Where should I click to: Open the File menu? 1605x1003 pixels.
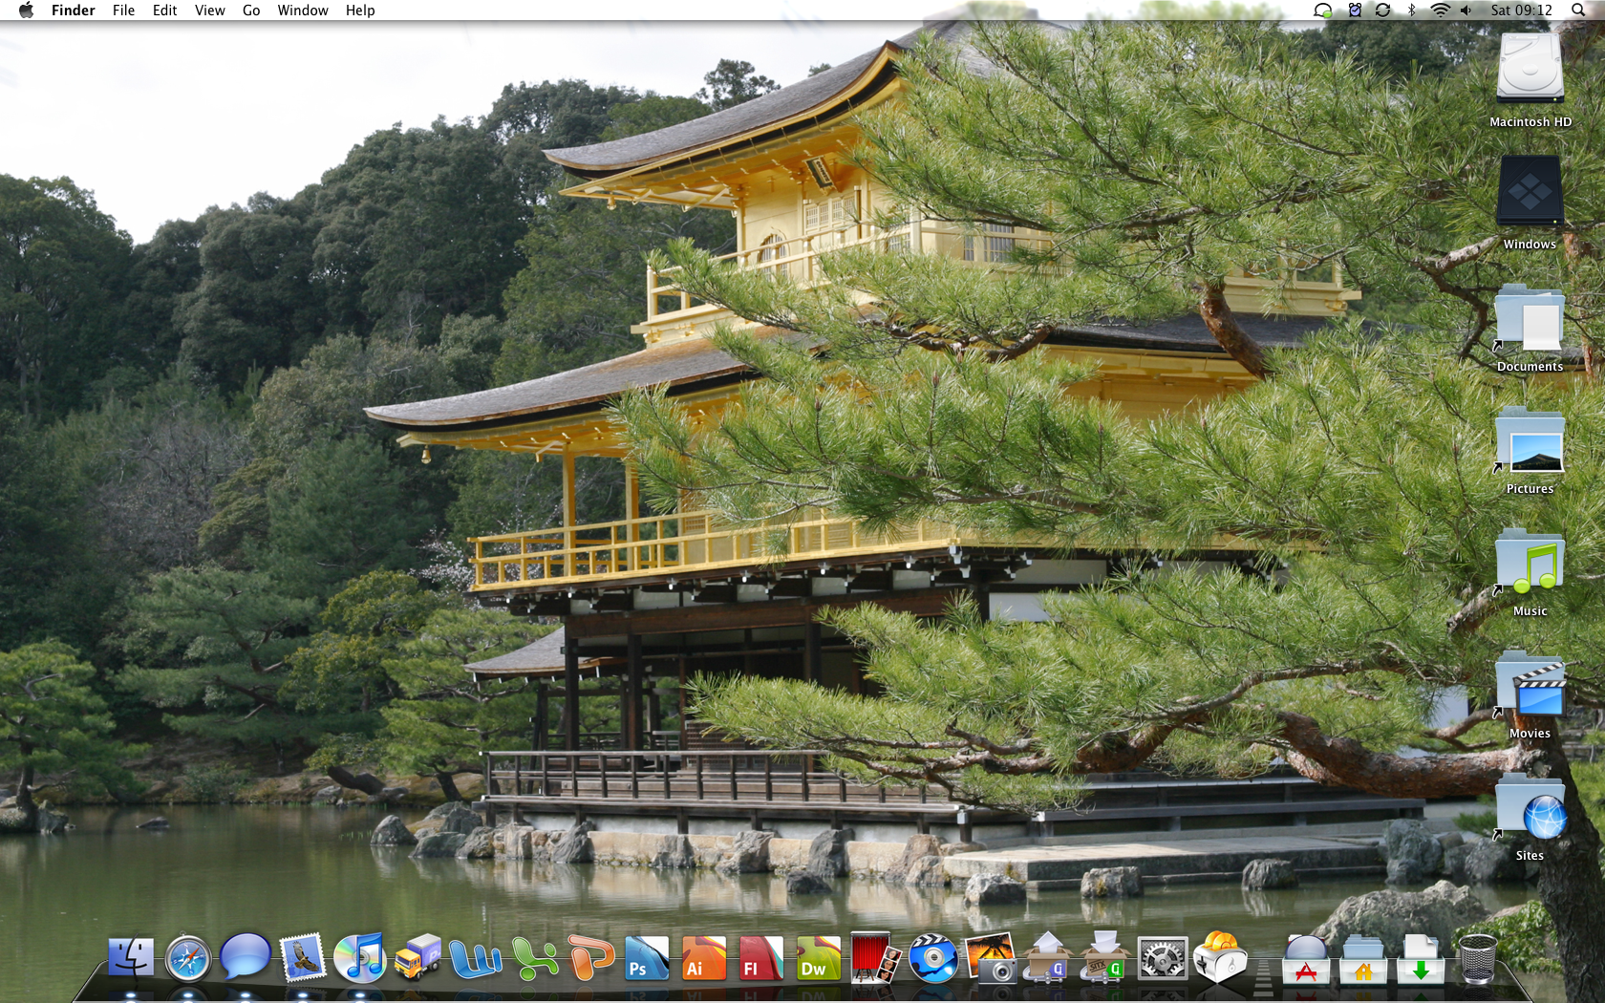click(123, 11)
